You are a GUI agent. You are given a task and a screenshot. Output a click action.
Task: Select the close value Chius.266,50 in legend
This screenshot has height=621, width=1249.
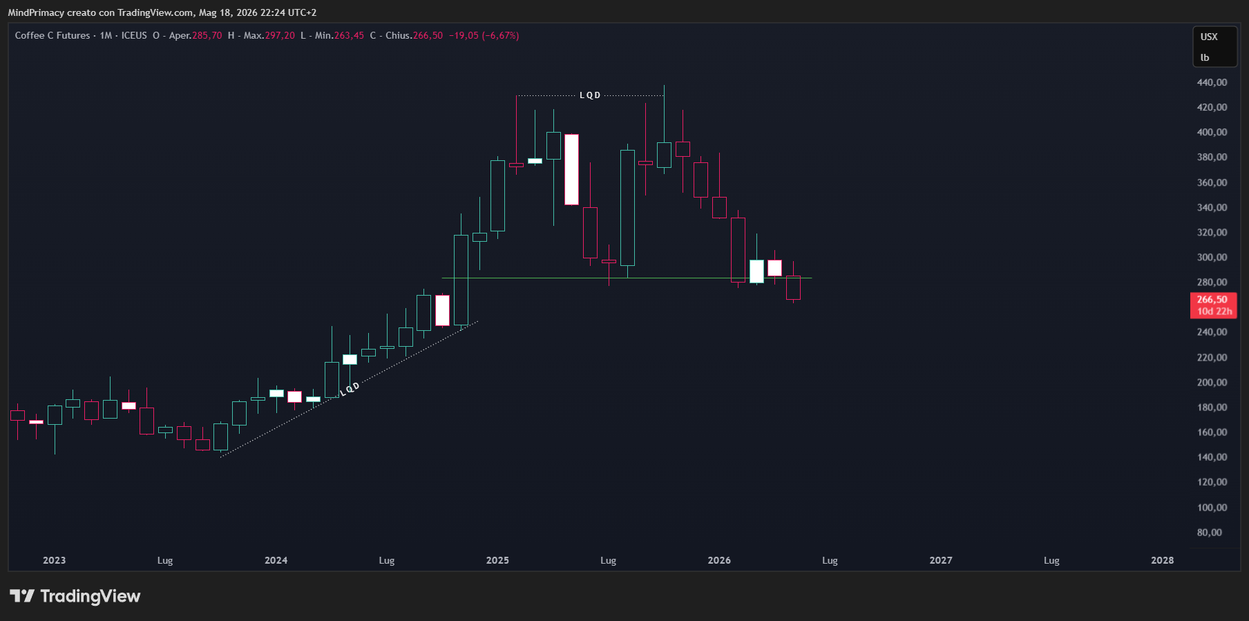point(414,35)
